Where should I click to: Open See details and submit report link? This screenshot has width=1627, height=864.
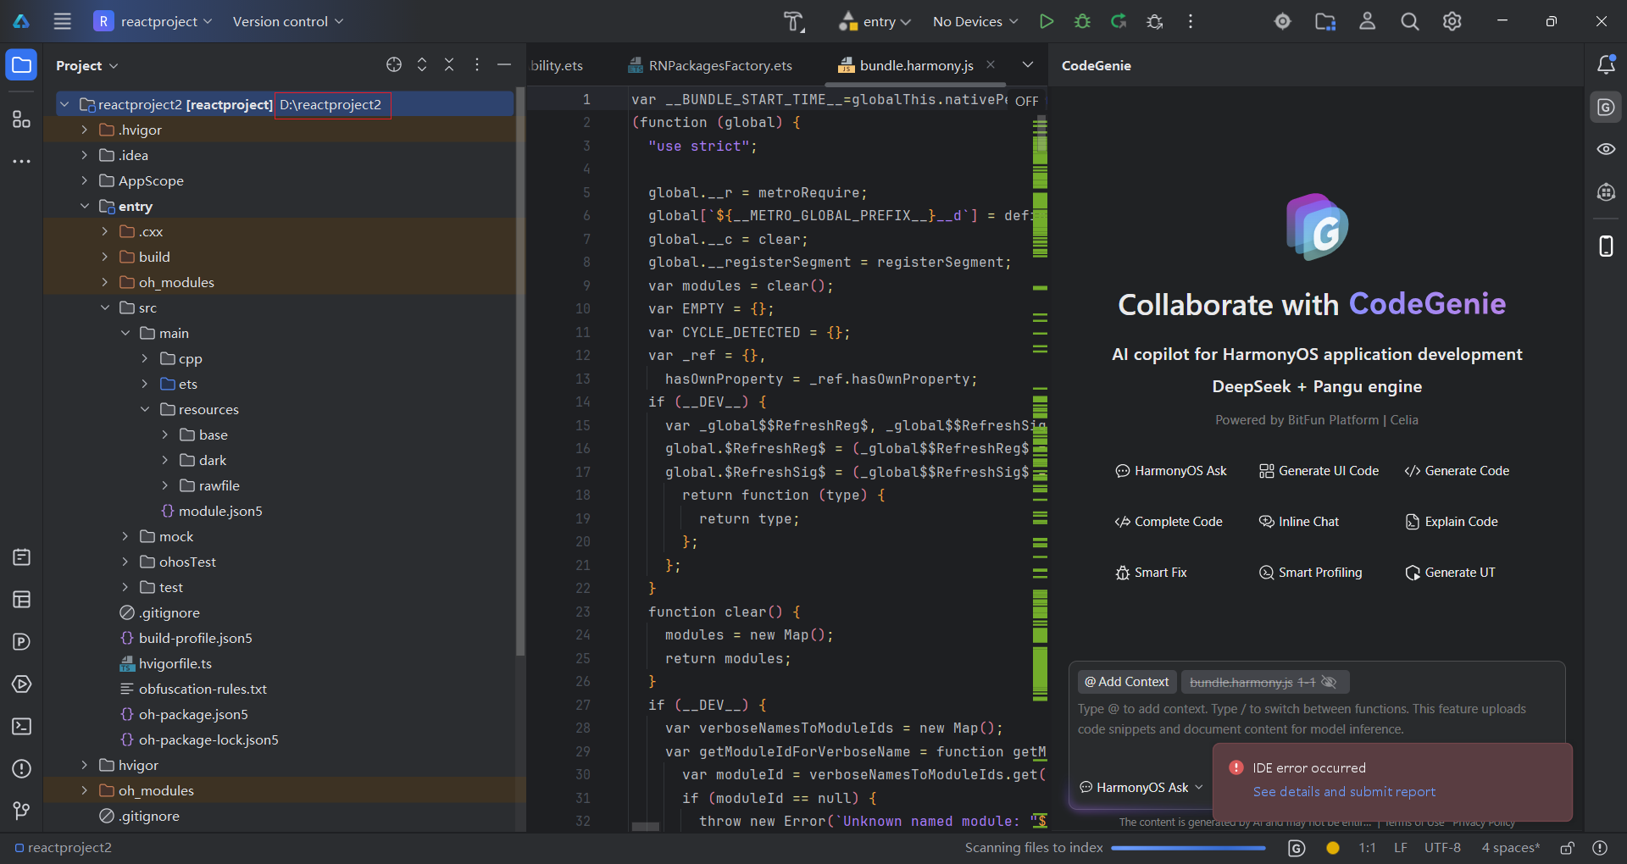click(x=1344, y=791)
